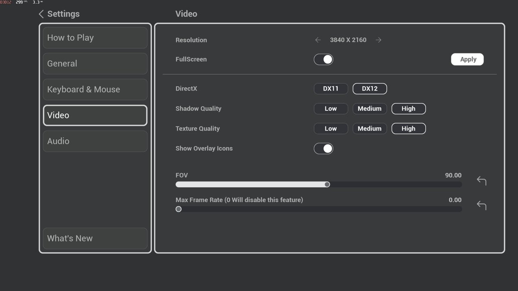Toggle Show Overlay Icons switch

tap(323, 149)
